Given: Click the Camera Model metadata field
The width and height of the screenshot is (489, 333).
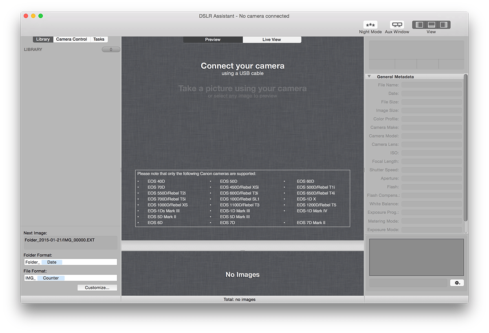Looking at the screenshot, I should tap(432, 136).
